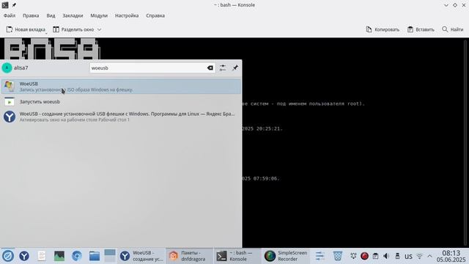The image size is (469, 264).
Task: Pin the search launcher open
Action: coord(235,68)
